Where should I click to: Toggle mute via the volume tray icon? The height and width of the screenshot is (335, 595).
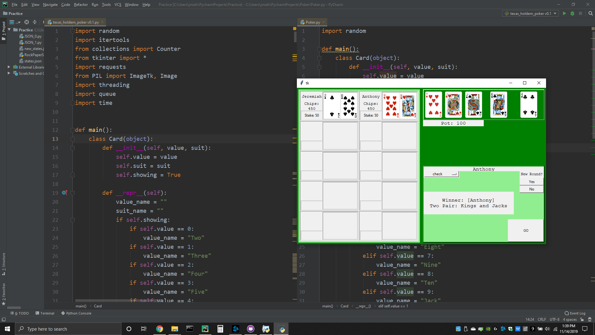547,329
